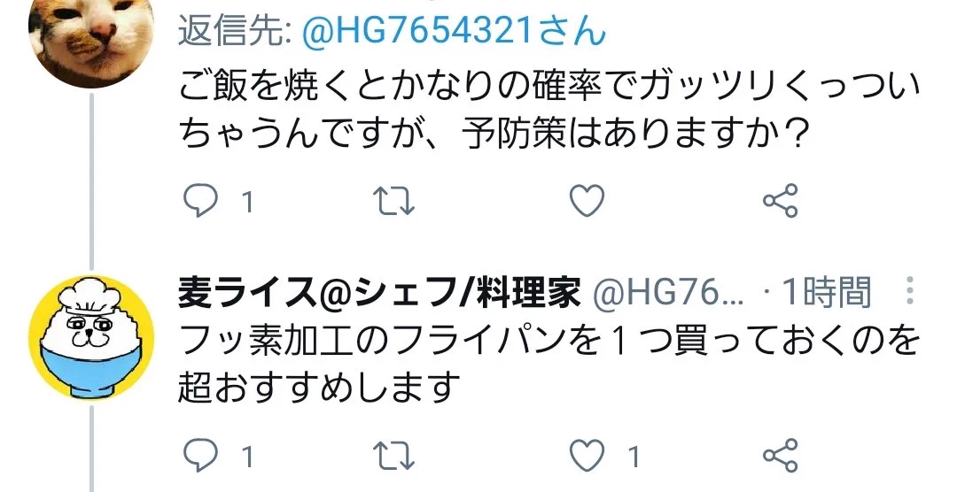The image size is (957, 492).
Task: Click reply count 1 on the top tweet
Action: click(247, 202)
